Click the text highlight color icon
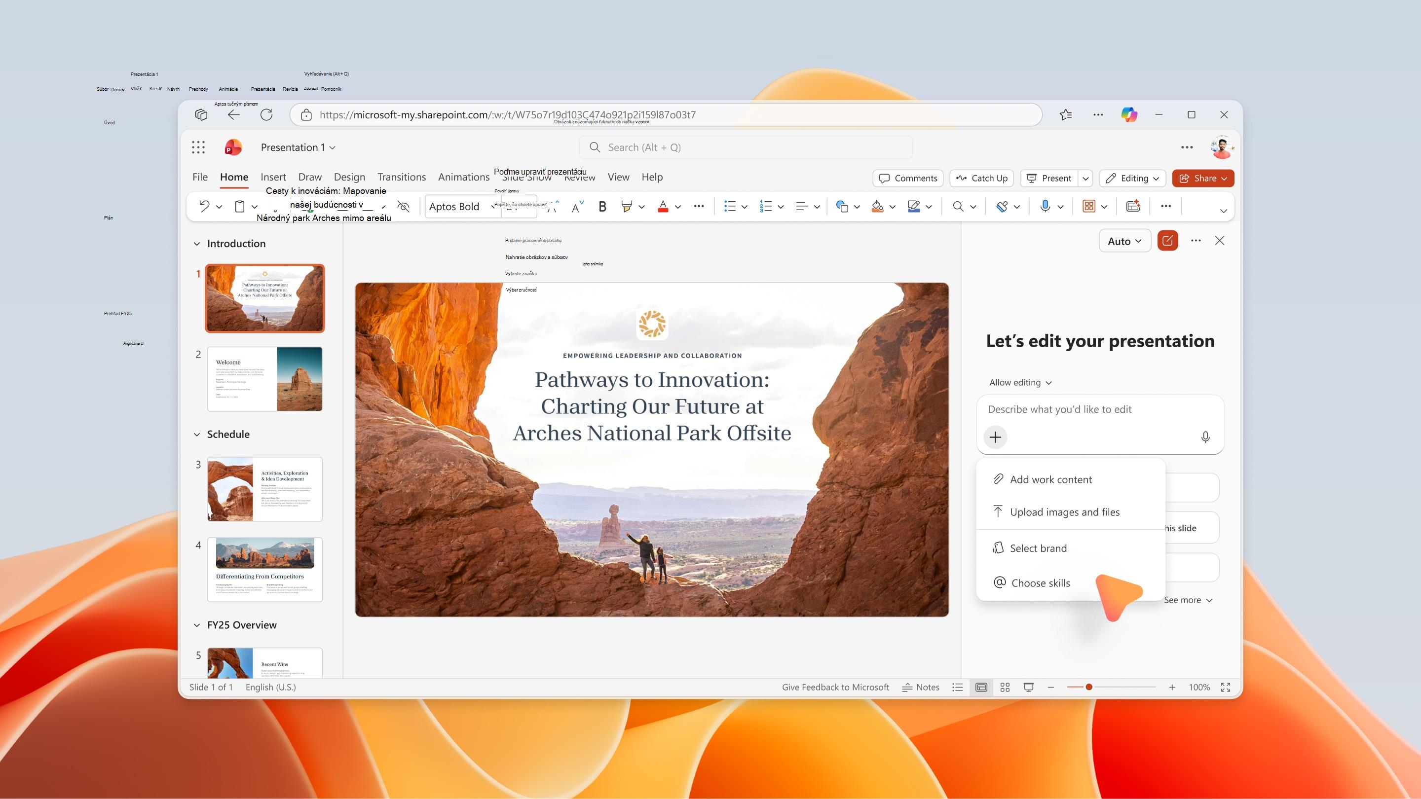This screenshot has height=799, width=1421. tap(626, 206)
